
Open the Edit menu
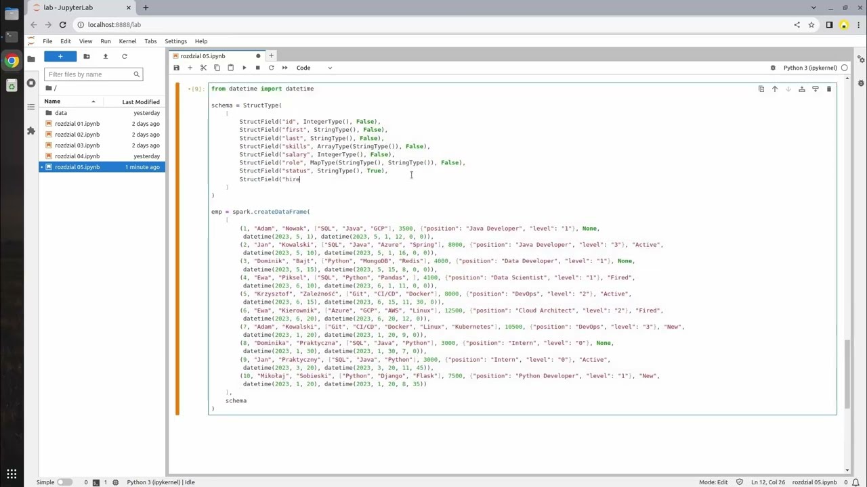tap(66, 41)
